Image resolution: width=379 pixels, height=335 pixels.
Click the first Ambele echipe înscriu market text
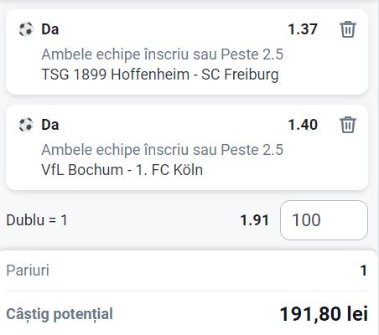163,54
